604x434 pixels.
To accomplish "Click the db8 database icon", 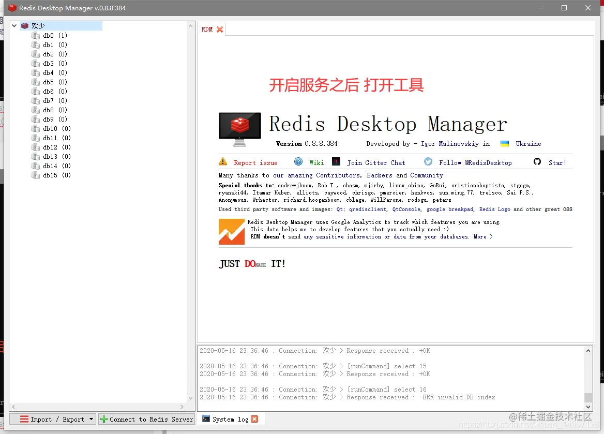I will [36, 110].
